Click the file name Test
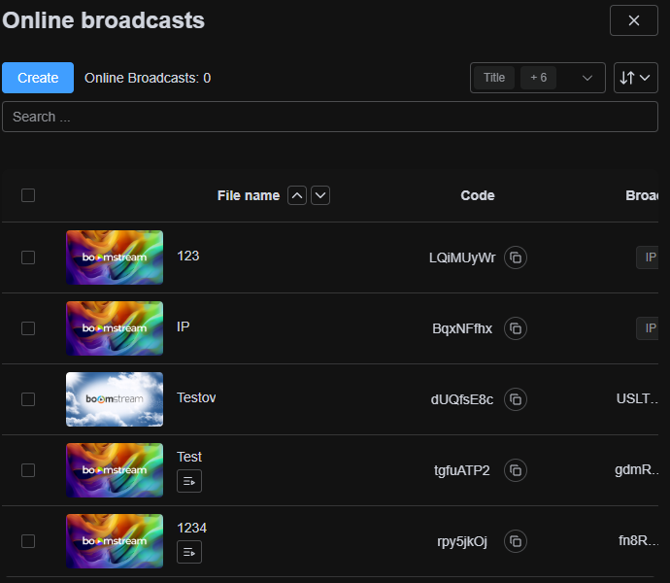Screen dimensions: 670x583 189,457
